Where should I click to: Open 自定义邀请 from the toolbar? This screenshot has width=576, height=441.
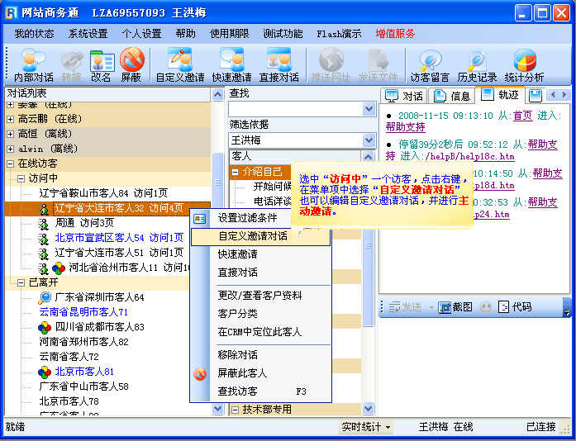[179, 65]
